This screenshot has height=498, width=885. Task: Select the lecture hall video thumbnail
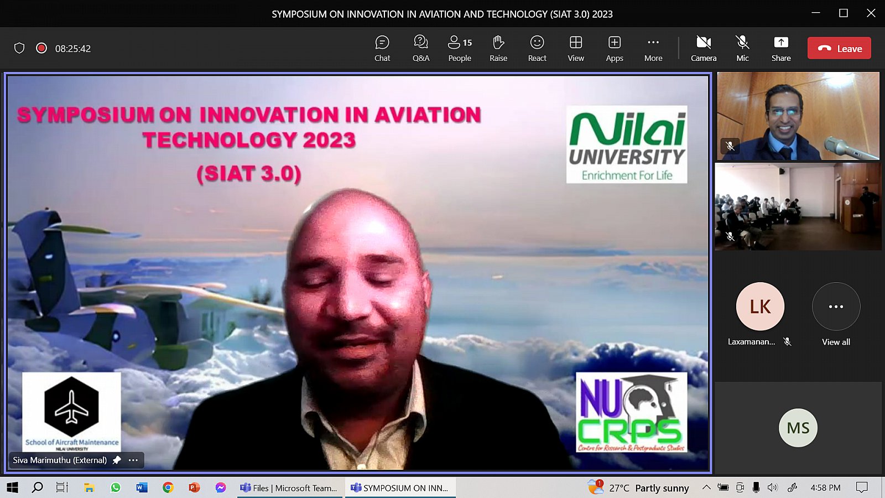point(798,206)
